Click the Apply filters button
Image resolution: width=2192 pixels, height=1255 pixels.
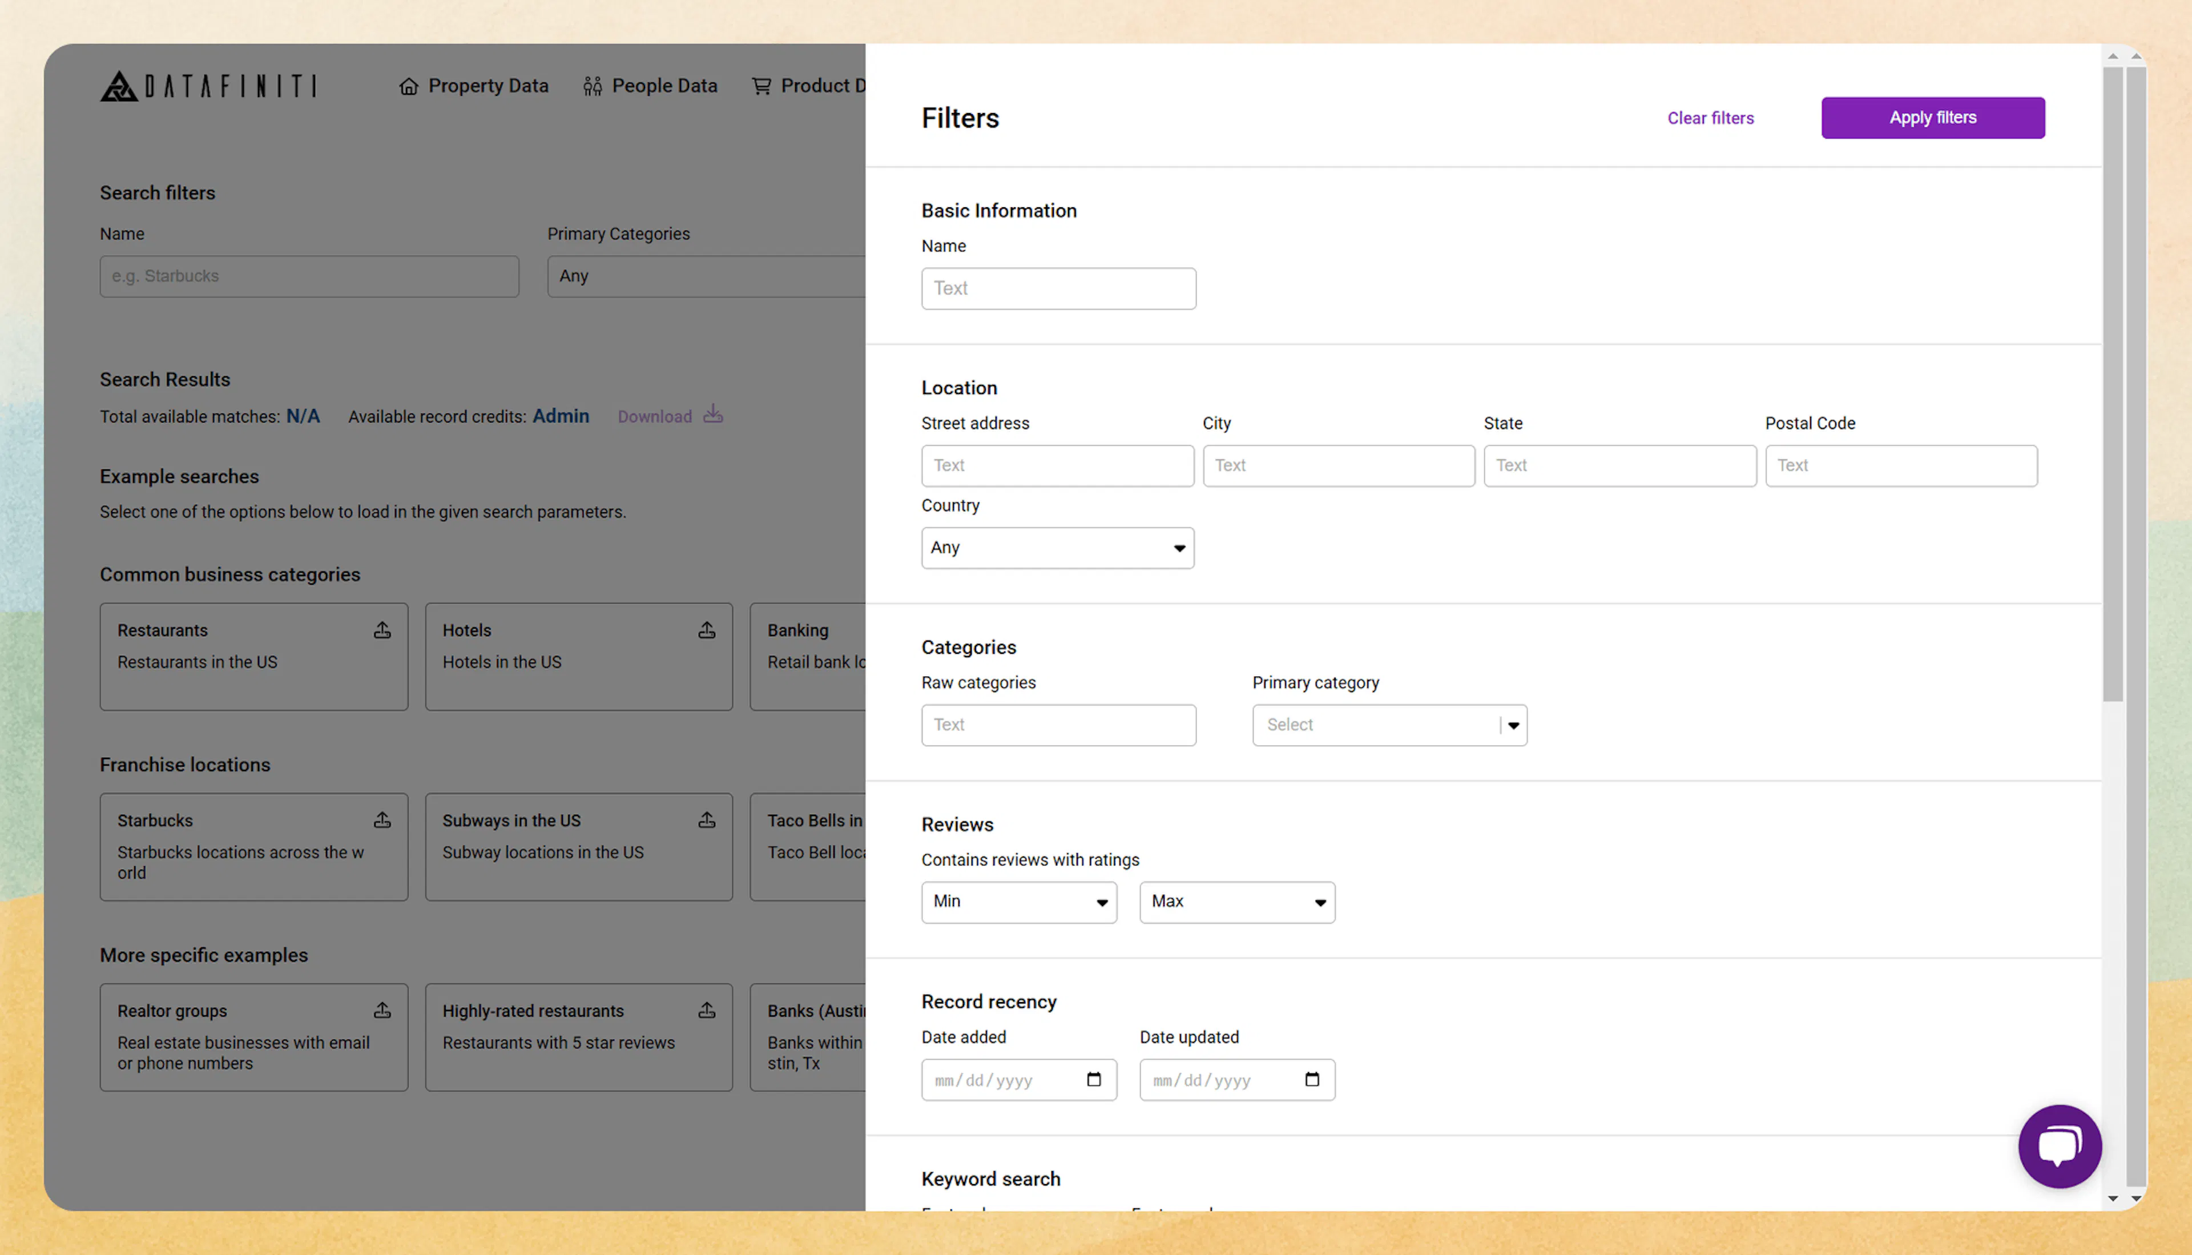pos(1933,117)
